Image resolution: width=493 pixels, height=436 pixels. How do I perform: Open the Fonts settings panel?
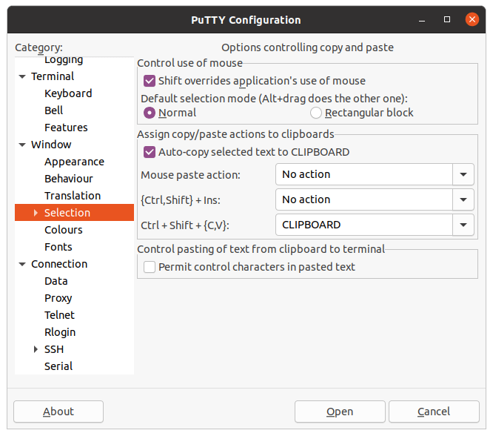click(58, 247)
